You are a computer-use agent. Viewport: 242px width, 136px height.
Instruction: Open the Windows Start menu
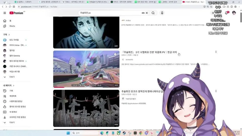[x=68, y=133]
